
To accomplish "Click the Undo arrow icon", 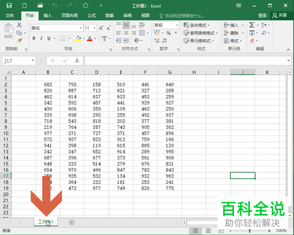I will (x=55, y=5).
